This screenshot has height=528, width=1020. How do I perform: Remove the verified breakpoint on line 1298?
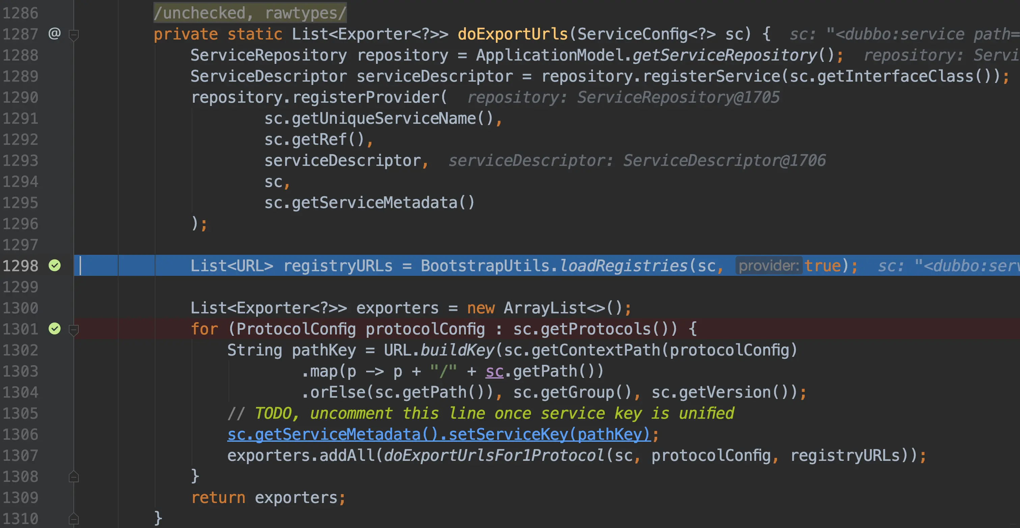(x=55, y=266)
